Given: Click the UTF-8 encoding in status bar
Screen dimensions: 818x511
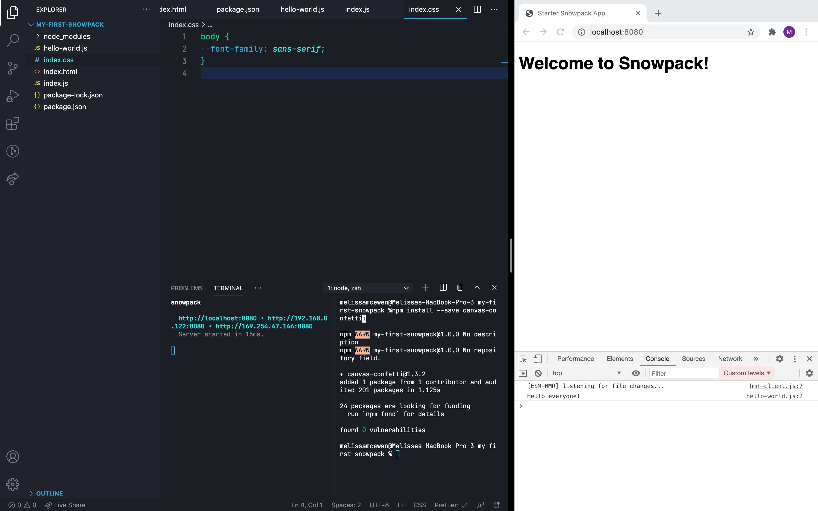Looking at the screenshot, I should pyautogui.click(x=379, y=505).
